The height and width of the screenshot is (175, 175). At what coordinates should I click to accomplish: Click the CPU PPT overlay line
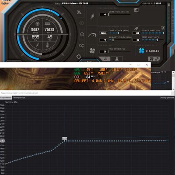pos(112,81)
